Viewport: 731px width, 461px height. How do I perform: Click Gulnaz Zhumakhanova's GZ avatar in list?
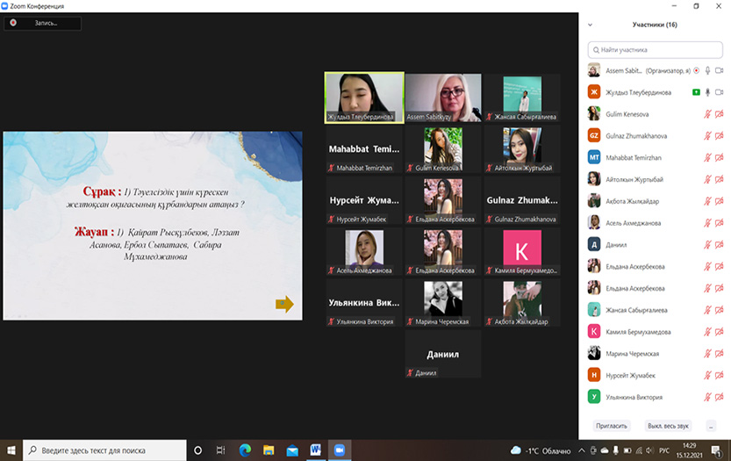(594, 135)
